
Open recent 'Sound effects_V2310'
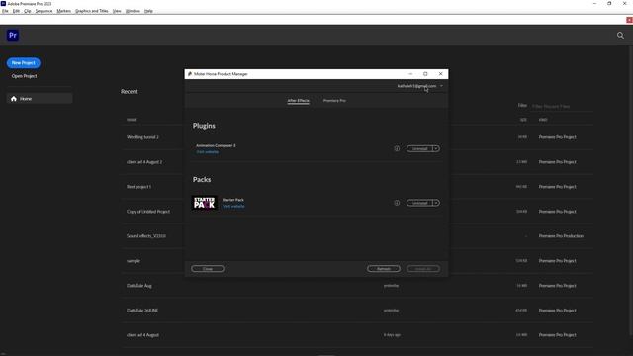click(x=146, y=236)
